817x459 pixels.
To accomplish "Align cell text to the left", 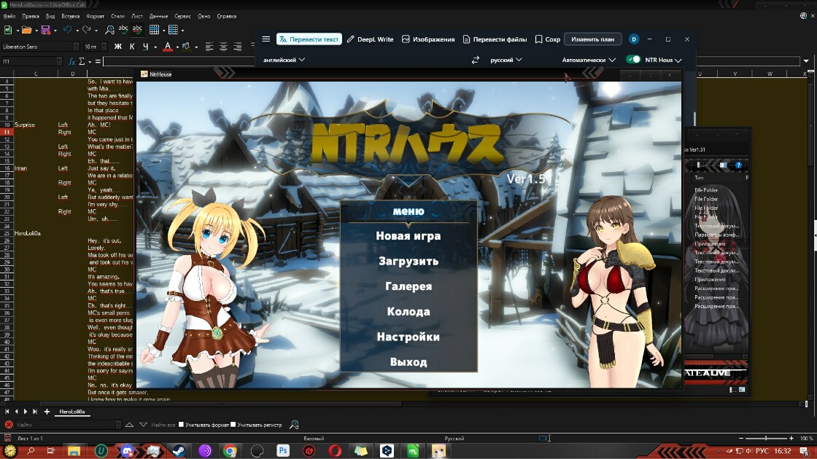I will click(x=209, y=47).
